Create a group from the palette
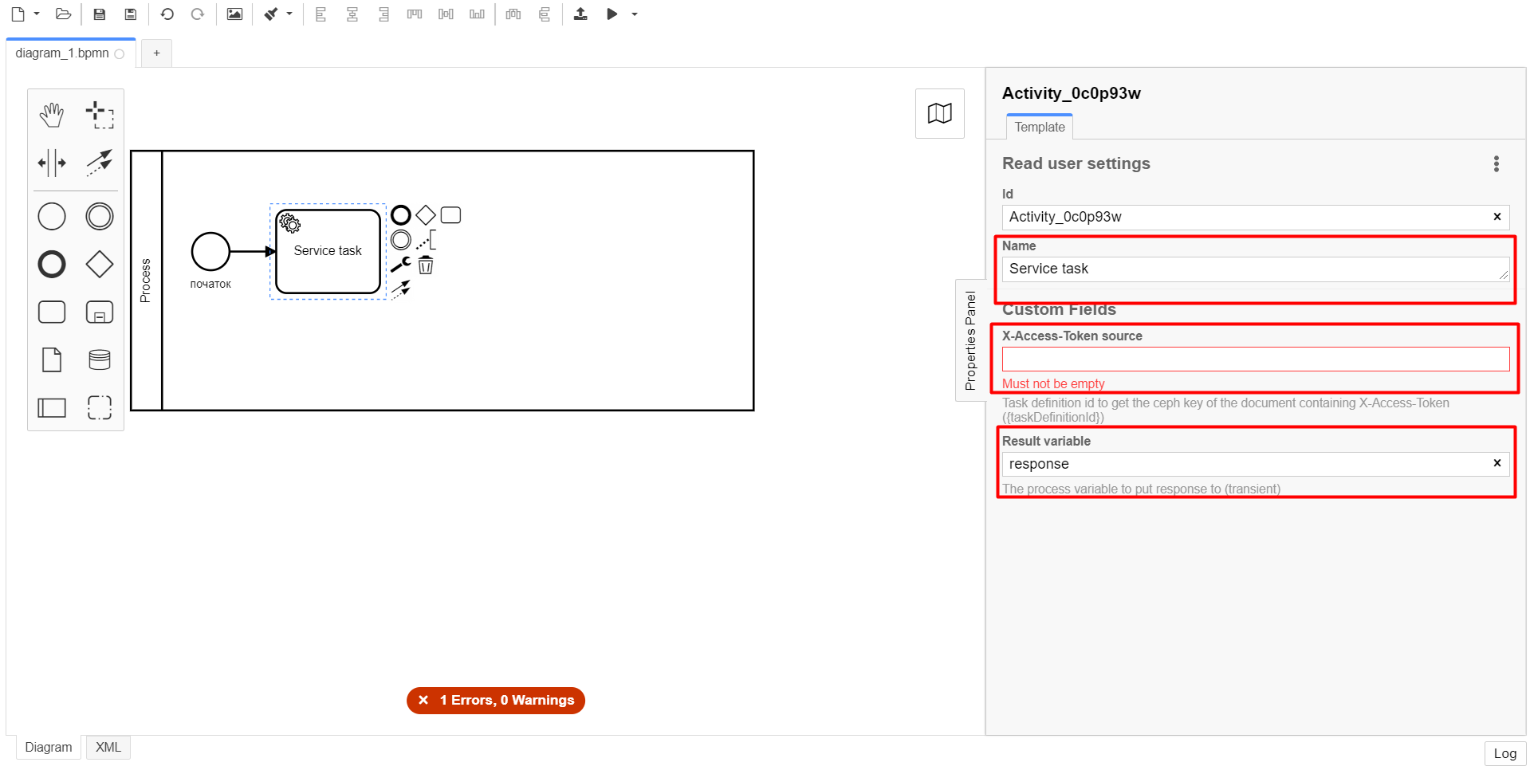The width and height of the screenshot is (1530, 770). (100, 407)
